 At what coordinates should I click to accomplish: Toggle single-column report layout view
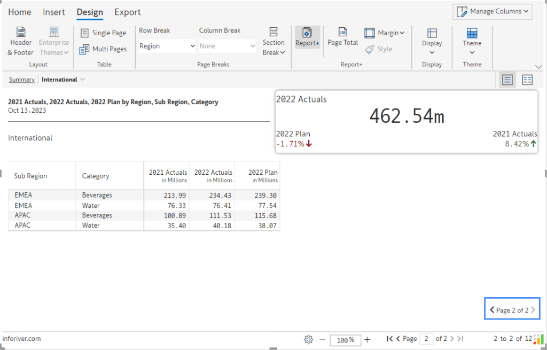tap(506, 79)
